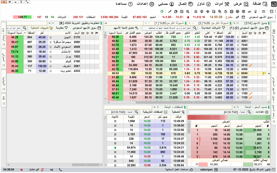Toggle the تنبيهات التصفية filter alerts
The width and height of the screenshot is (277, 173).
(x=42, y=28)
